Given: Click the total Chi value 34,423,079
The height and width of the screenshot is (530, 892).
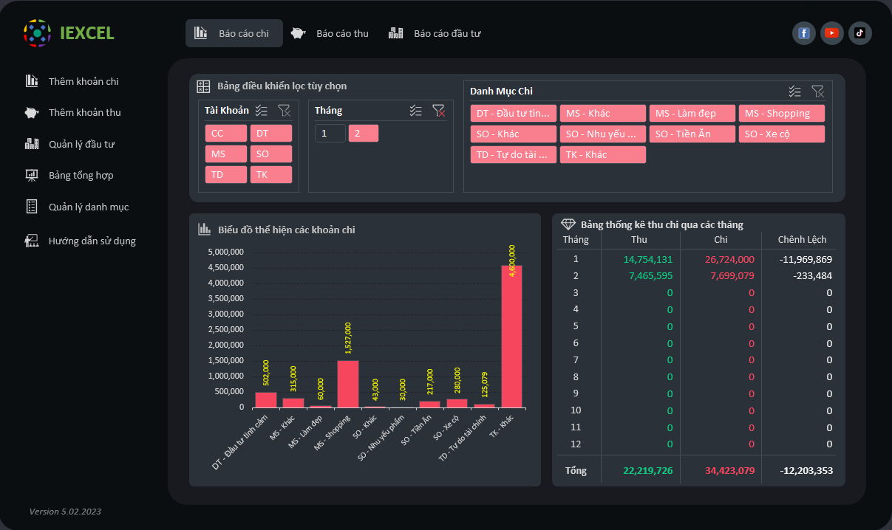Looking at the screenshot, I should (730, 470).
